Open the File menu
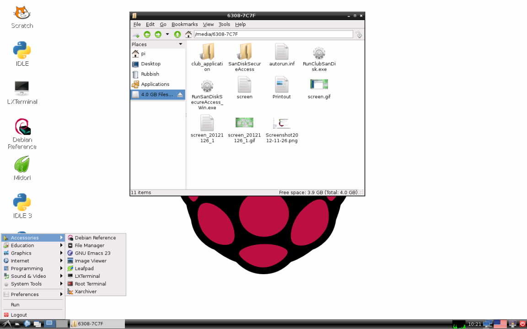Viewport: 527px width, 329px height. coord(137,24)
